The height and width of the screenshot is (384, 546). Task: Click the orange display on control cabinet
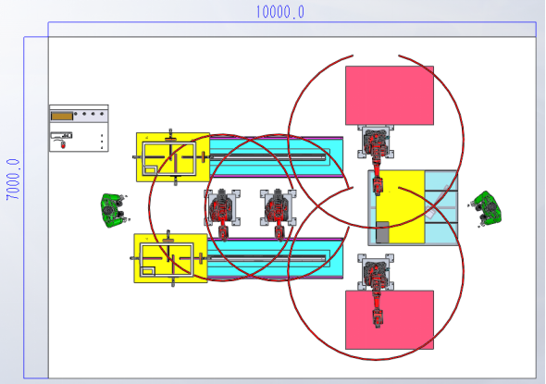tap(62, 116)
